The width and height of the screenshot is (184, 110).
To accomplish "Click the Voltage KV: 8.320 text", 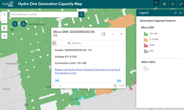I will pos(66,57).
